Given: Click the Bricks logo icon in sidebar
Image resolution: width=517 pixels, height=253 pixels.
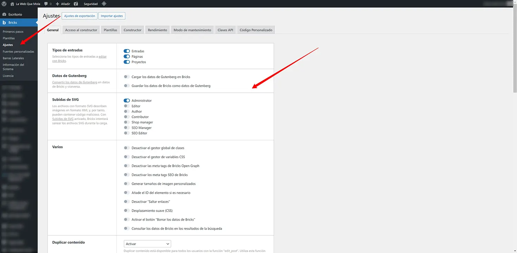Looking at the screenshot, I should 4,22.
